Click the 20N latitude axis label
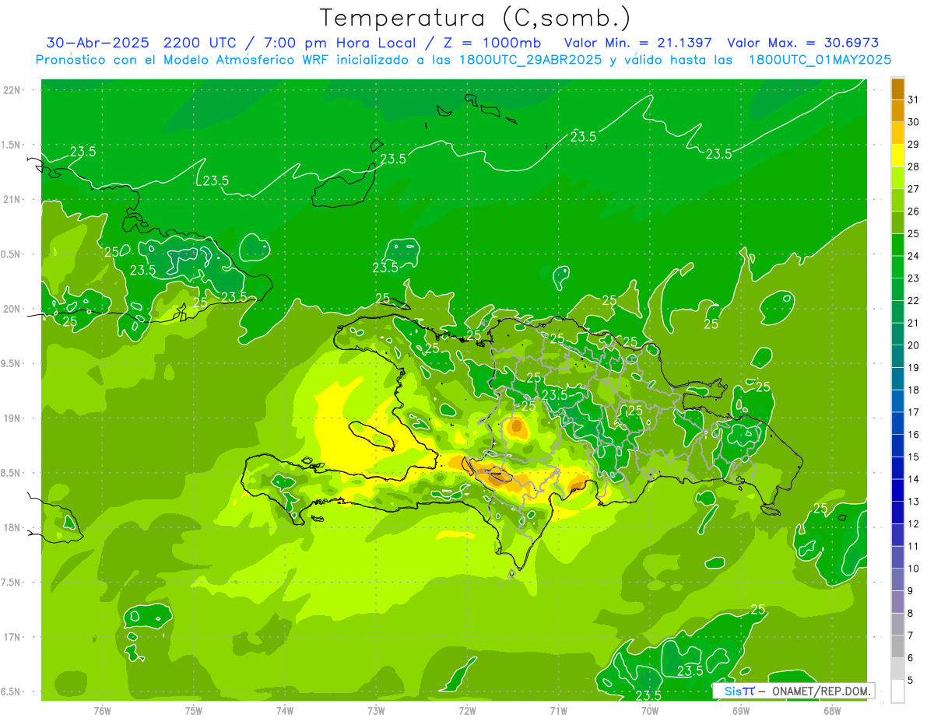The image size is (934, 721). [11, 309]
